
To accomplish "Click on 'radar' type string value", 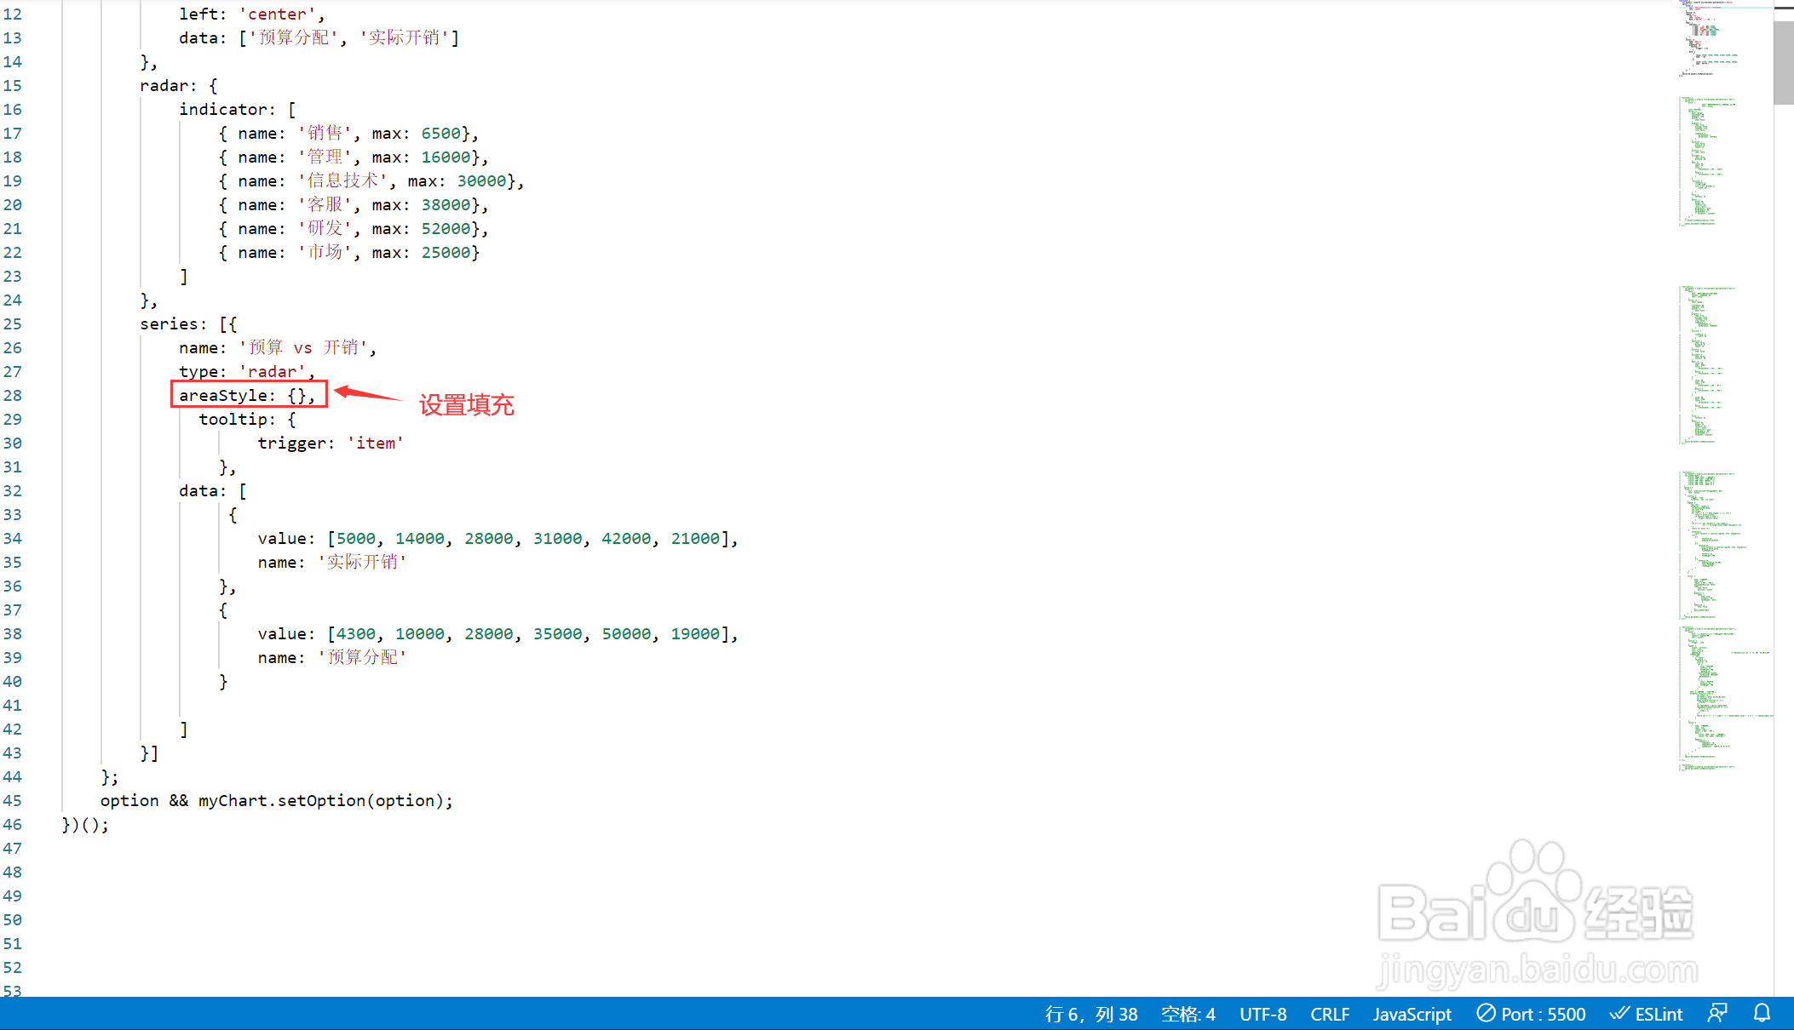I will tap(273, 371).
